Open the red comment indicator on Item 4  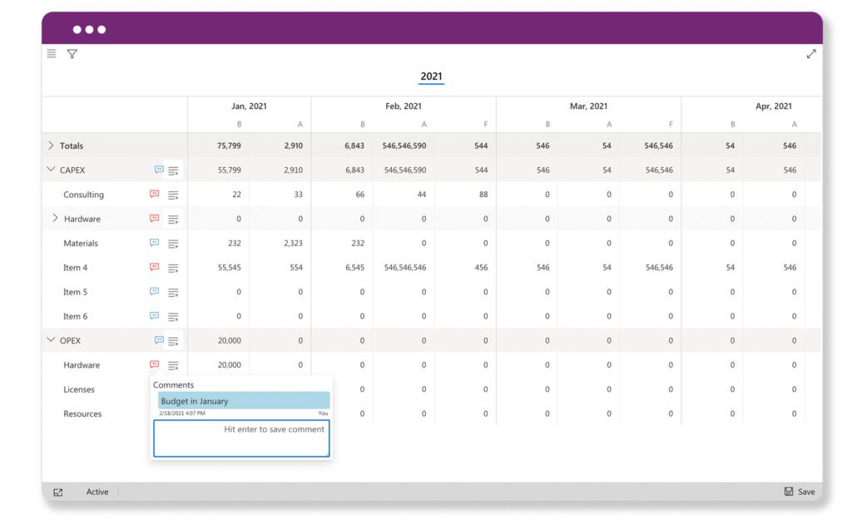point(153,268)
